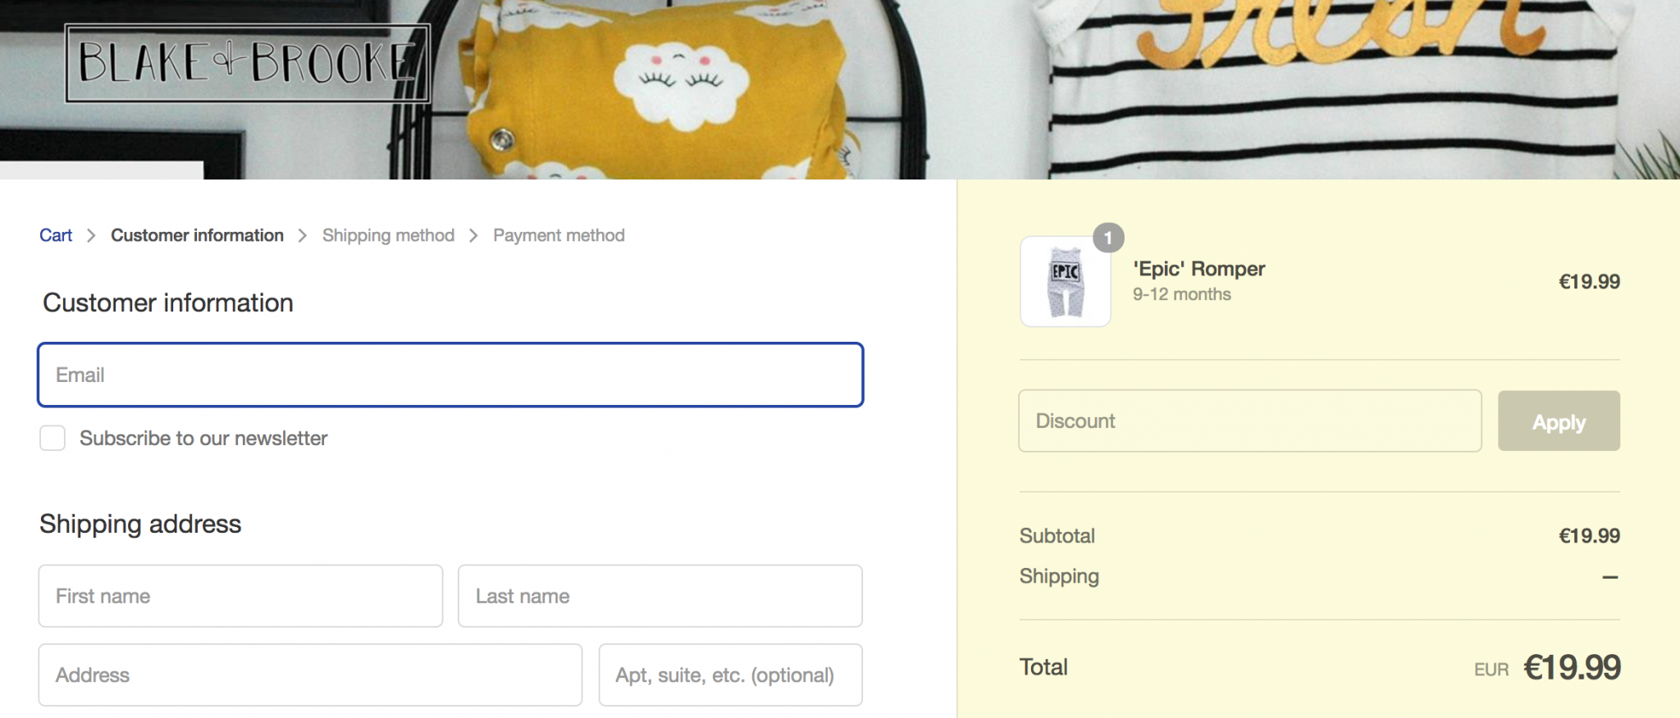Tick the Subscribe to our newsletter checkbox
1680x718 pixels.
[x=52, y=439]
